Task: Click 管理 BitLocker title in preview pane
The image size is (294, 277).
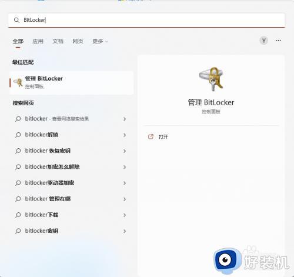Action: 211,102
